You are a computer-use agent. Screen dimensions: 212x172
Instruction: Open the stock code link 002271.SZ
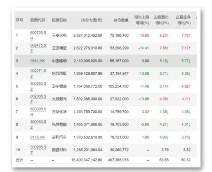38,74
